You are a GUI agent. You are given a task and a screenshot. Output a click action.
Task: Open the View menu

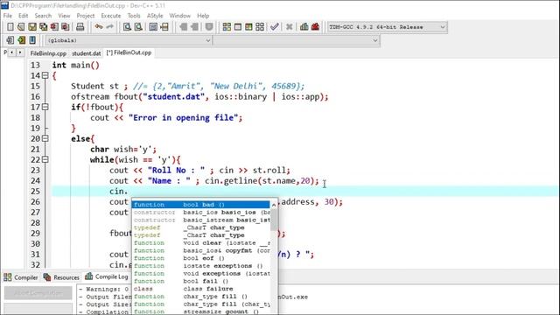pos(64,16)
